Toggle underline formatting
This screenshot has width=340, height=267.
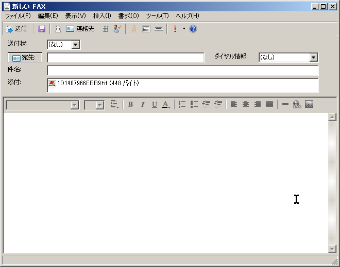(x=155, y=104)
